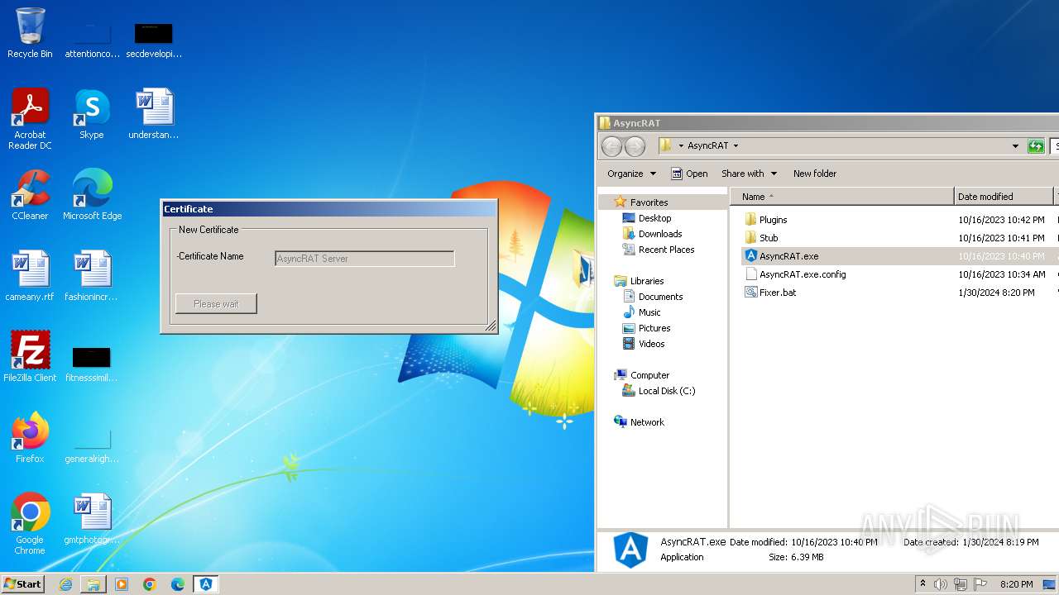Image resolution: width=1059 pixels, height=595 pixels.
Task: Sort by Name column header
Action: [x=841, y=197]
